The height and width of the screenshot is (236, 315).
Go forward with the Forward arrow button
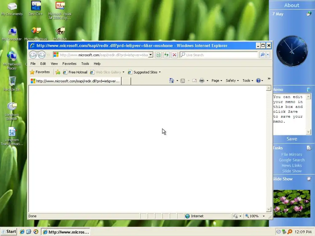42,55
